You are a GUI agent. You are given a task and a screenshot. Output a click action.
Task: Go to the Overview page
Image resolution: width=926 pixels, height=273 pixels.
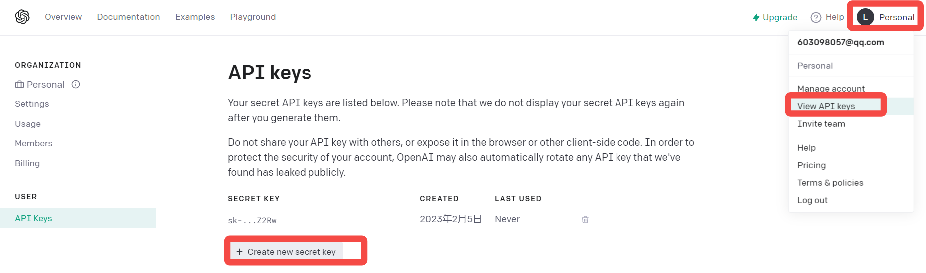click(63, 17)
